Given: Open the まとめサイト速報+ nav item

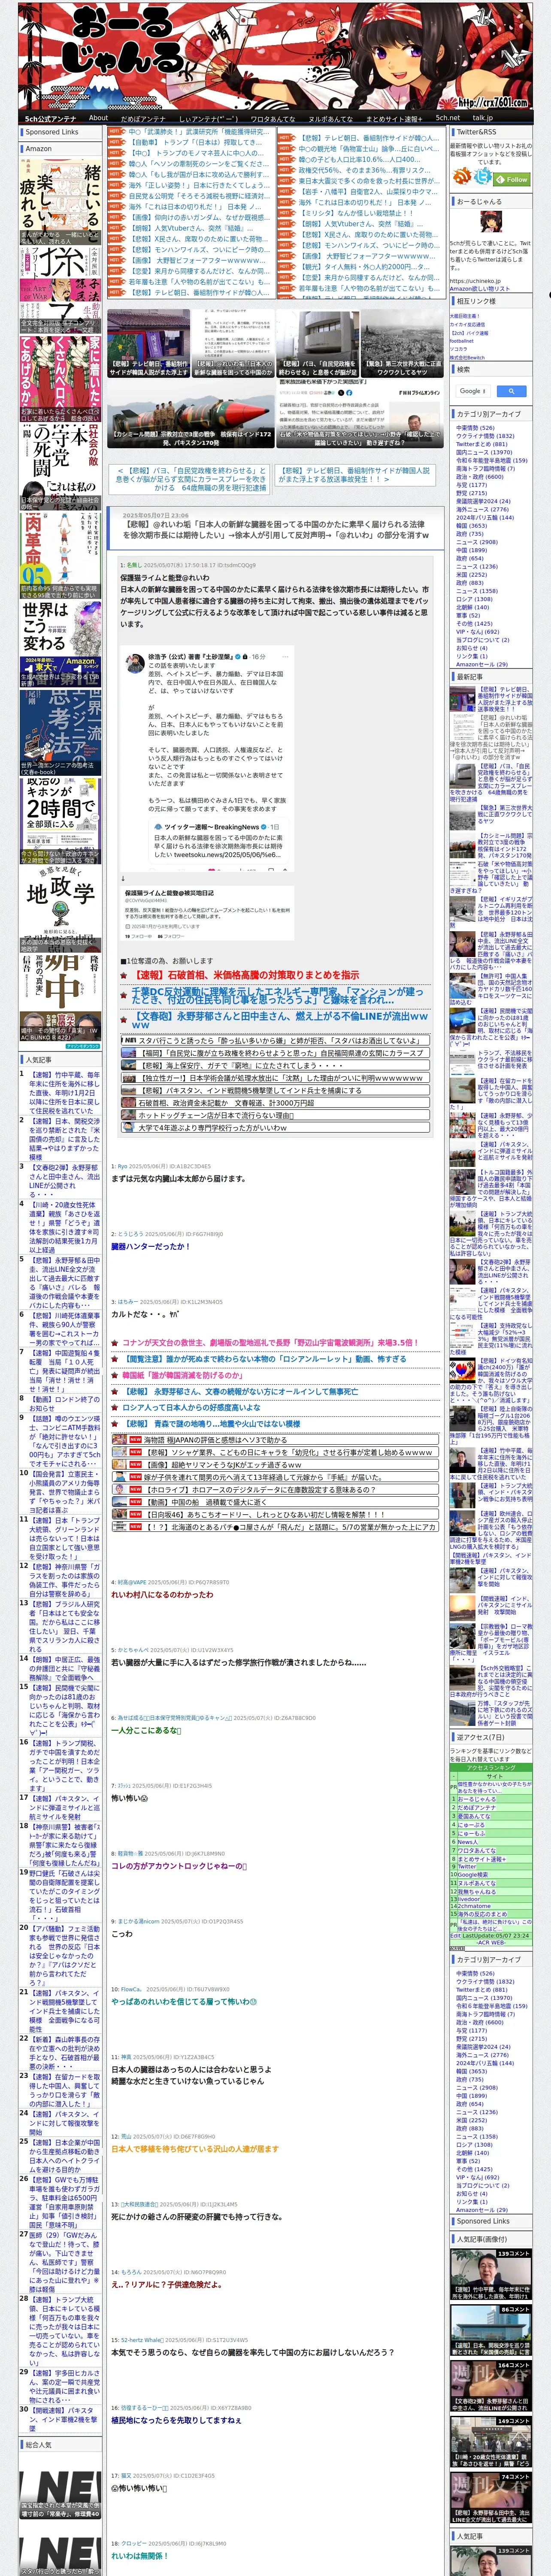Looking at the screenshot, I should tap(394, 118).
